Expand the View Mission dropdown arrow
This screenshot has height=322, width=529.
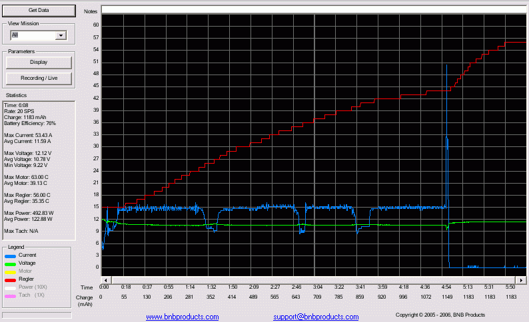[x=61, y=35]
